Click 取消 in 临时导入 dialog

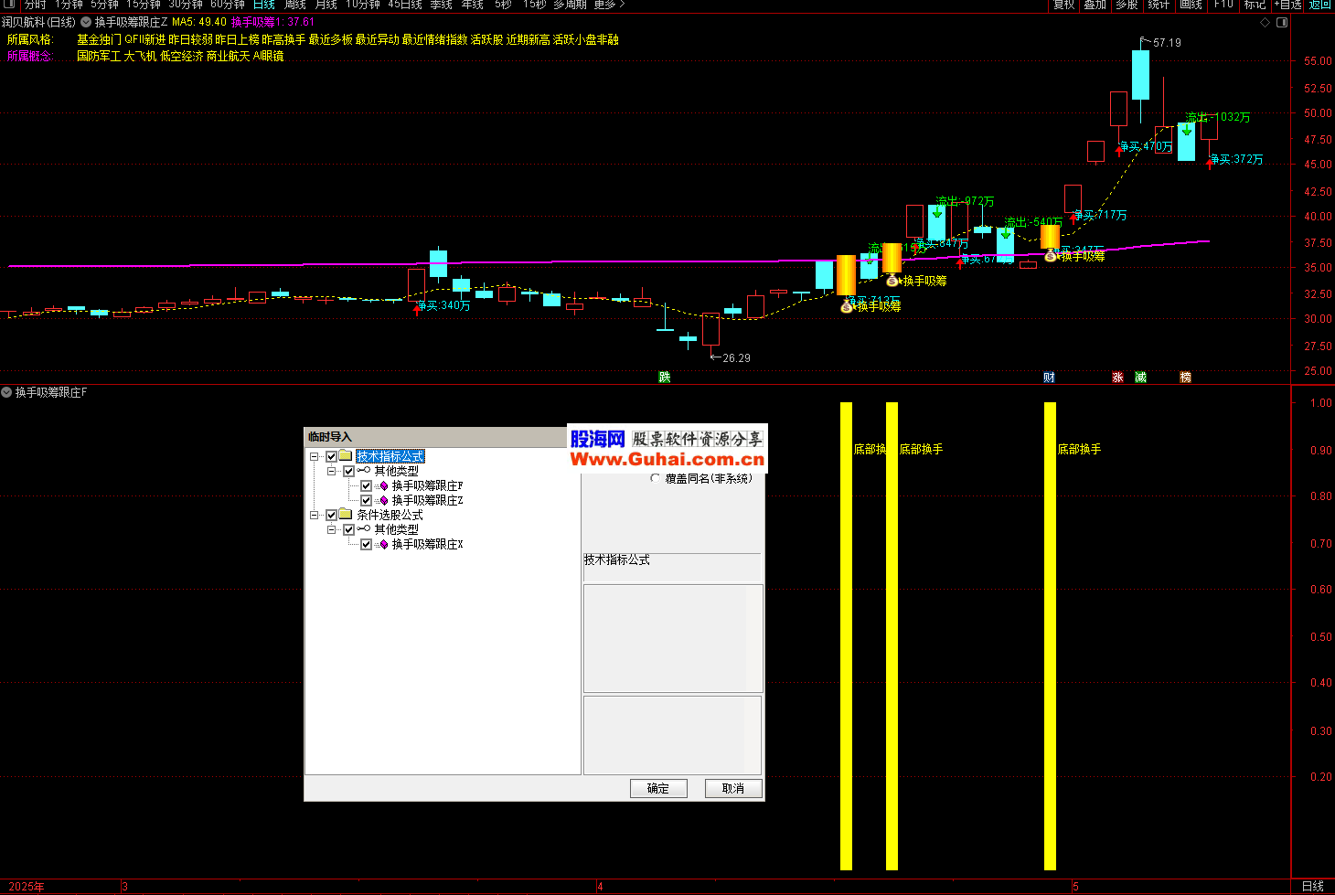click(x=733, y=788)
